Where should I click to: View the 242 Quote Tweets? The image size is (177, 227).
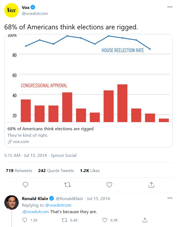coord(56,170)
